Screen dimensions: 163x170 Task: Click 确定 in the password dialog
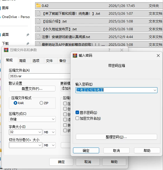86,151
